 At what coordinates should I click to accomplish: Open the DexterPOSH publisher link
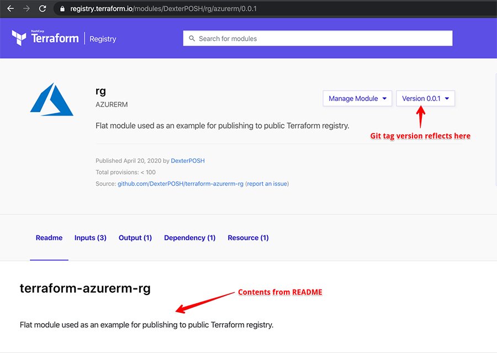tap(188, 161)
